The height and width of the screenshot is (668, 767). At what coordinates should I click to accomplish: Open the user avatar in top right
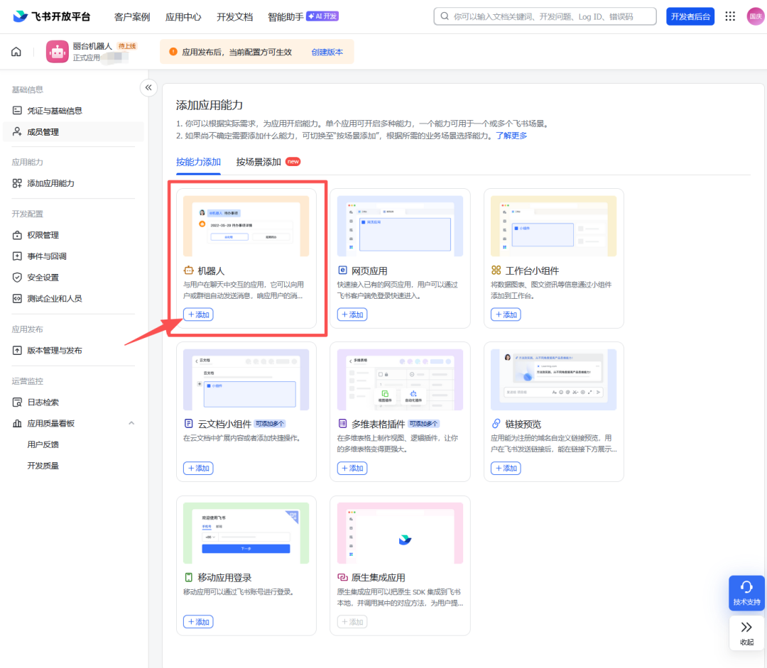point(755,16)
